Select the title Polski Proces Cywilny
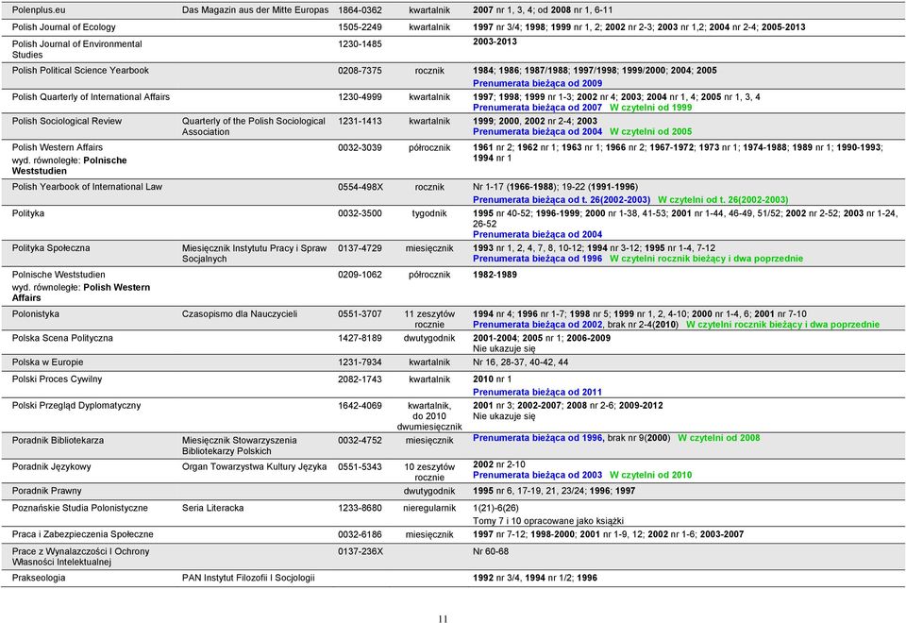Viewport: 906px width, 623px height. (57, 379)
